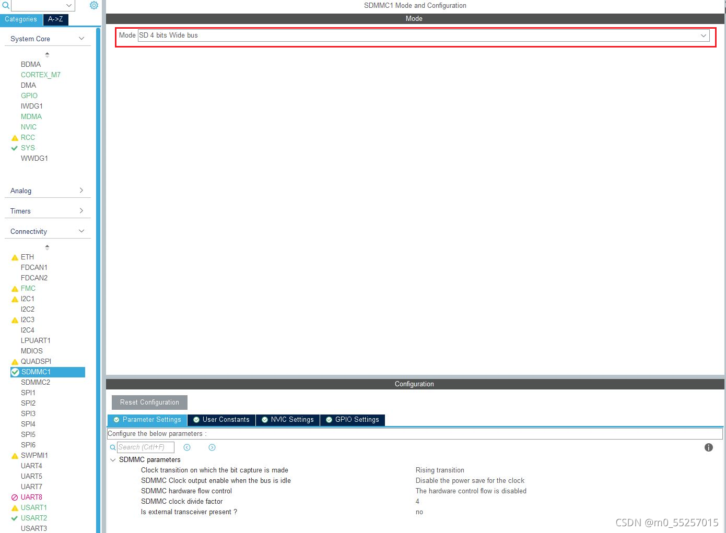Image resolution: width=726 pixels, height=533 pixels.
Task: Select UART4 peripheral
Action: pyautogui.click(x=31, y=466)
